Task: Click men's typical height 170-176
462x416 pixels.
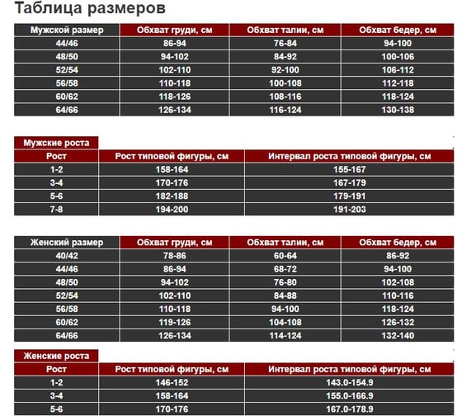Action: (172, 182)
